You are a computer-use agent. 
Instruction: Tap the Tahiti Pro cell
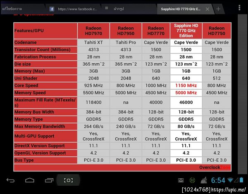pos(126,43)
